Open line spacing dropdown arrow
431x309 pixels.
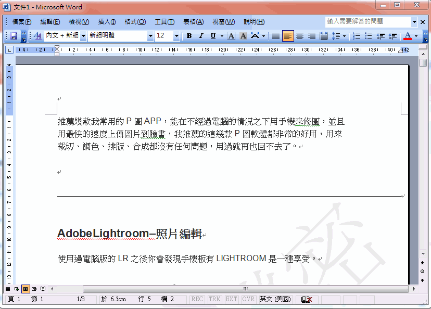point(345,36)
